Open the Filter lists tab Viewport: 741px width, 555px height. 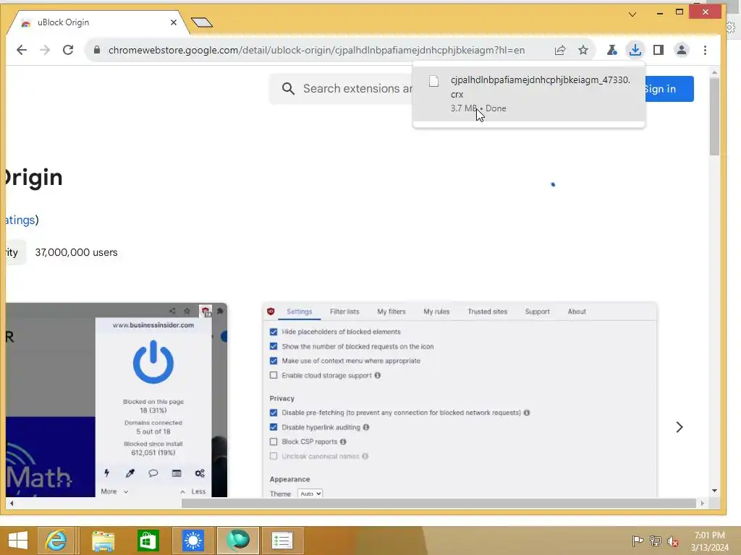(x=344, y=311)
